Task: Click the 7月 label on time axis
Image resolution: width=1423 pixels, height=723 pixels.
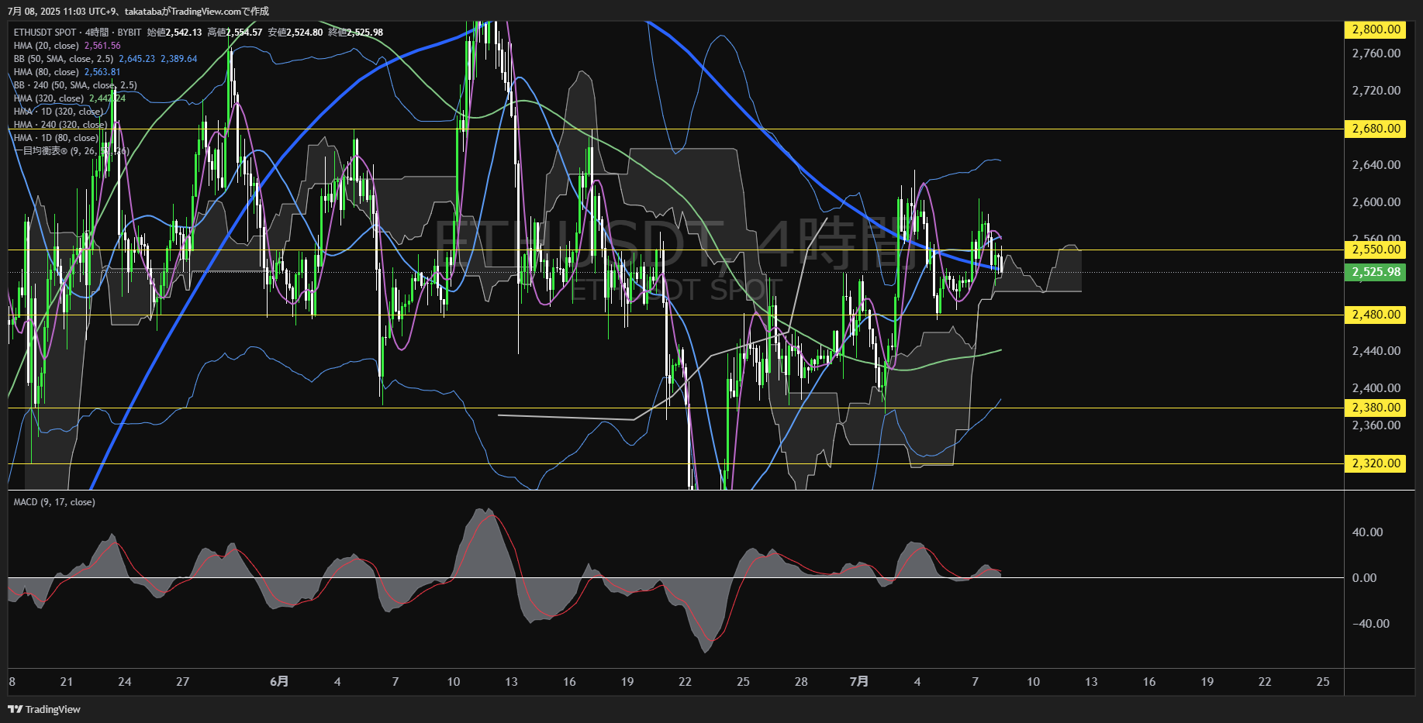Action: point(859,682)
